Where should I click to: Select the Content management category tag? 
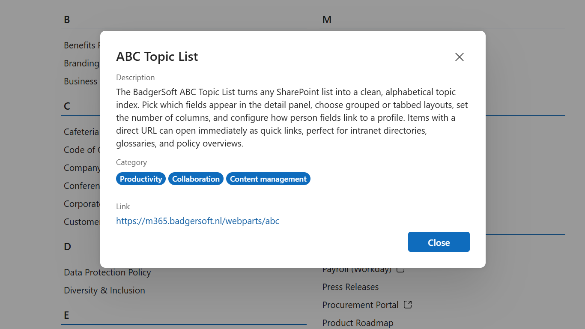(x=268, y=179)
